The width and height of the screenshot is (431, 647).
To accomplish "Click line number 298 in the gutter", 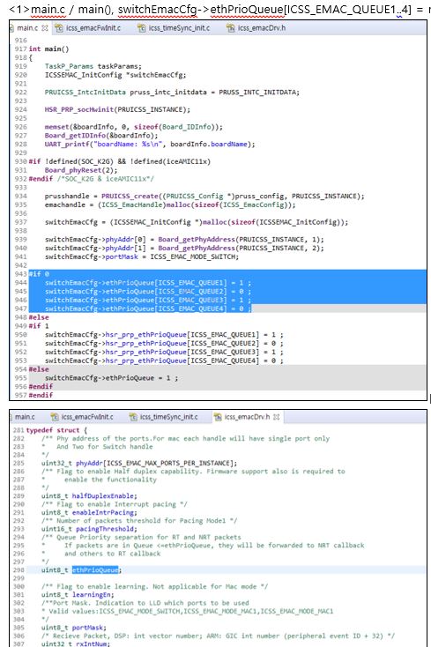I will pos(19,569).
